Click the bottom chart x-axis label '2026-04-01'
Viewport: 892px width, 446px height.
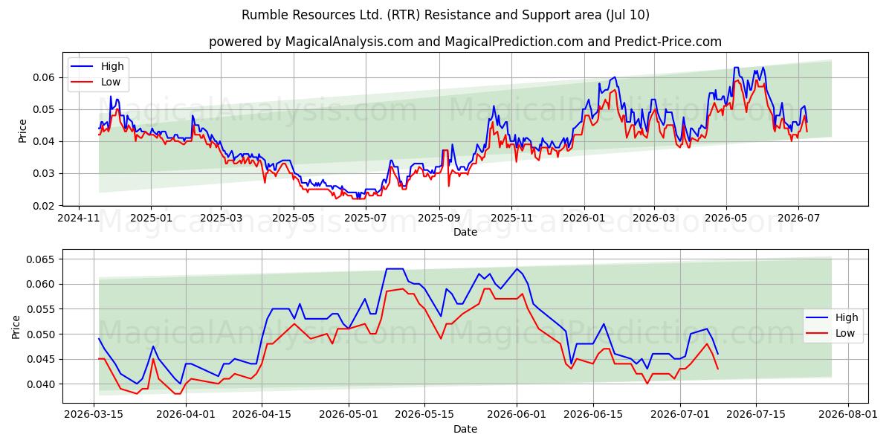pyautogui.click(x=186, y=416)
